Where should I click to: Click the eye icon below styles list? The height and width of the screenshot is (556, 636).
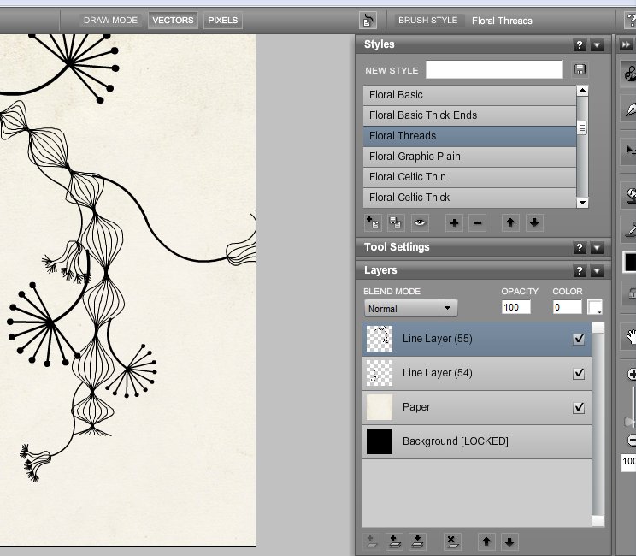click(x=420, y=222)
